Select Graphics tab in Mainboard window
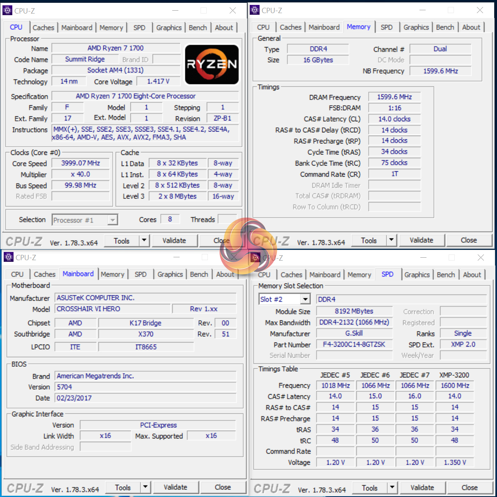 coord(170,274)
